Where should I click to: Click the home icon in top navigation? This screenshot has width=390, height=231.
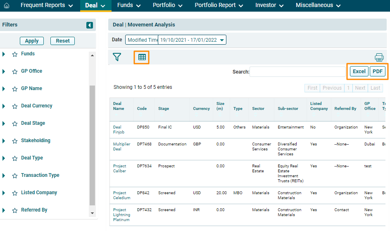pyautogui.click(x=6, y=5)
